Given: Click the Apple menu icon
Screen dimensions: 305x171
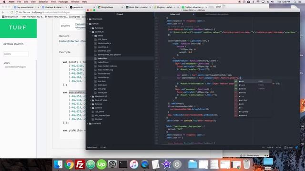Looking at the screenshot, I should (x=4, y=2).
